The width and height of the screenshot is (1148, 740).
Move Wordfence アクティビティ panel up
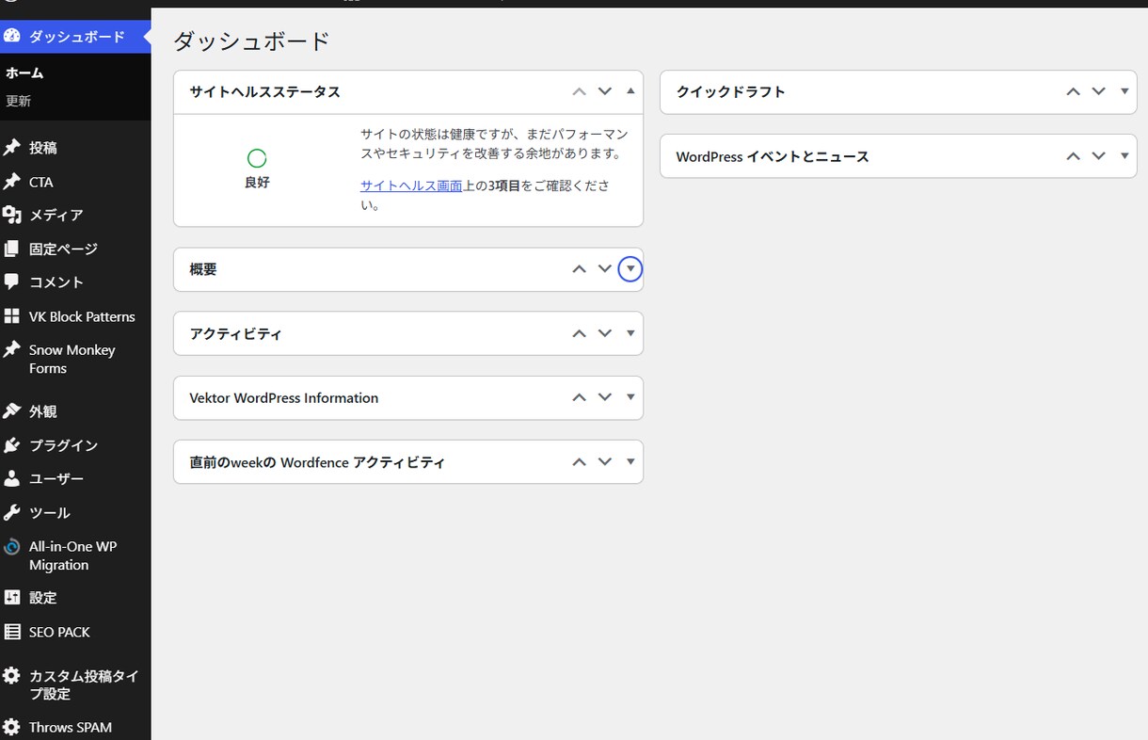[580, 462]
